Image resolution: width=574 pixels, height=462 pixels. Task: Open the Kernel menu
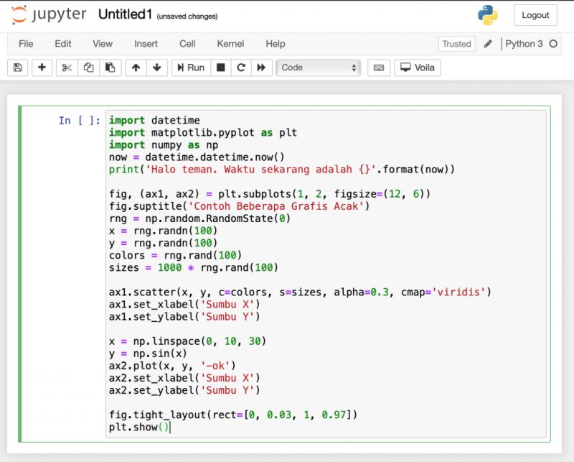point(230,44)
